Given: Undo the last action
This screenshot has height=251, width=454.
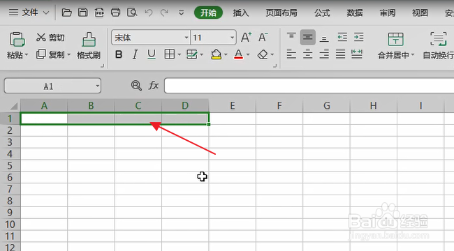Looking at the screenshot, I should coord(149,13).
